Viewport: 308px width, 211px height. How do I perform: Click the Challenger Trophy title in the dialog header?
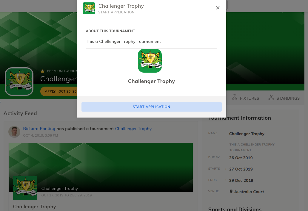point(121,6)
